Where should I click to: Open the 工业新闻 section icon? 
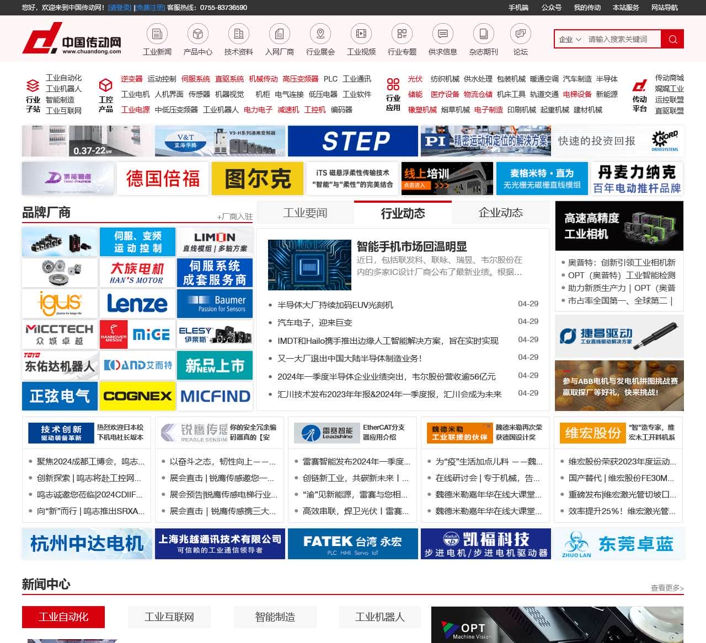[x=157, y=35]
